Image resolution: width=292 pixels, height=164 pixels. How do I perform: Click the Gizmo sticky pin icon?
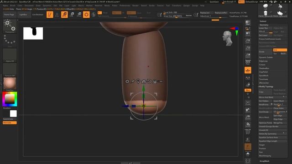click(x=133, y=82)
